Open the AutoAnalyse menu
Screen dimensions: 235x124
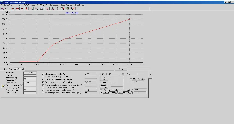click(x=30, y=5)
